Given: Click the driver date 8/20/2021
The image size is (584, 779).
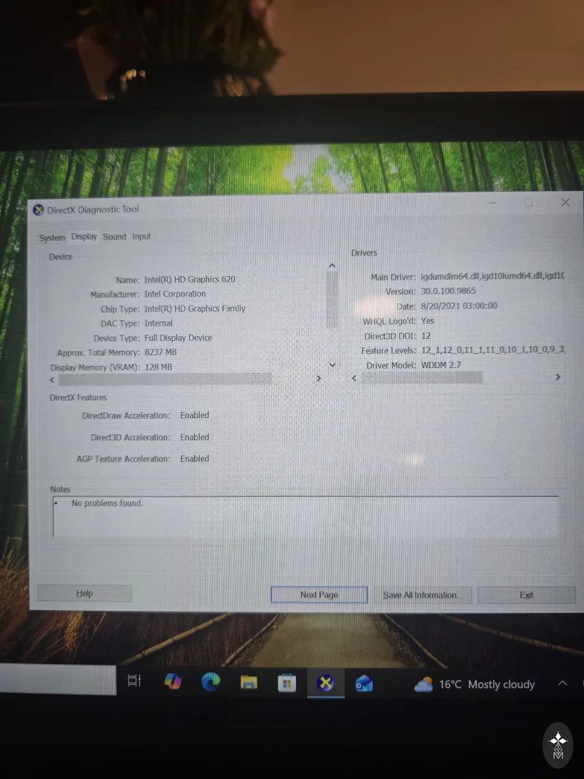Looking at the screenshot, I should (459, 306).
